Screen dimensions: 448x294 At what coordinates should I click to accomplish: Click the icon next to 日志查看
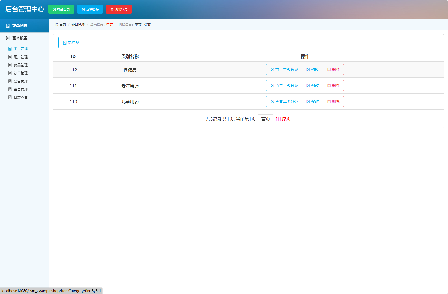pos(10,97)
